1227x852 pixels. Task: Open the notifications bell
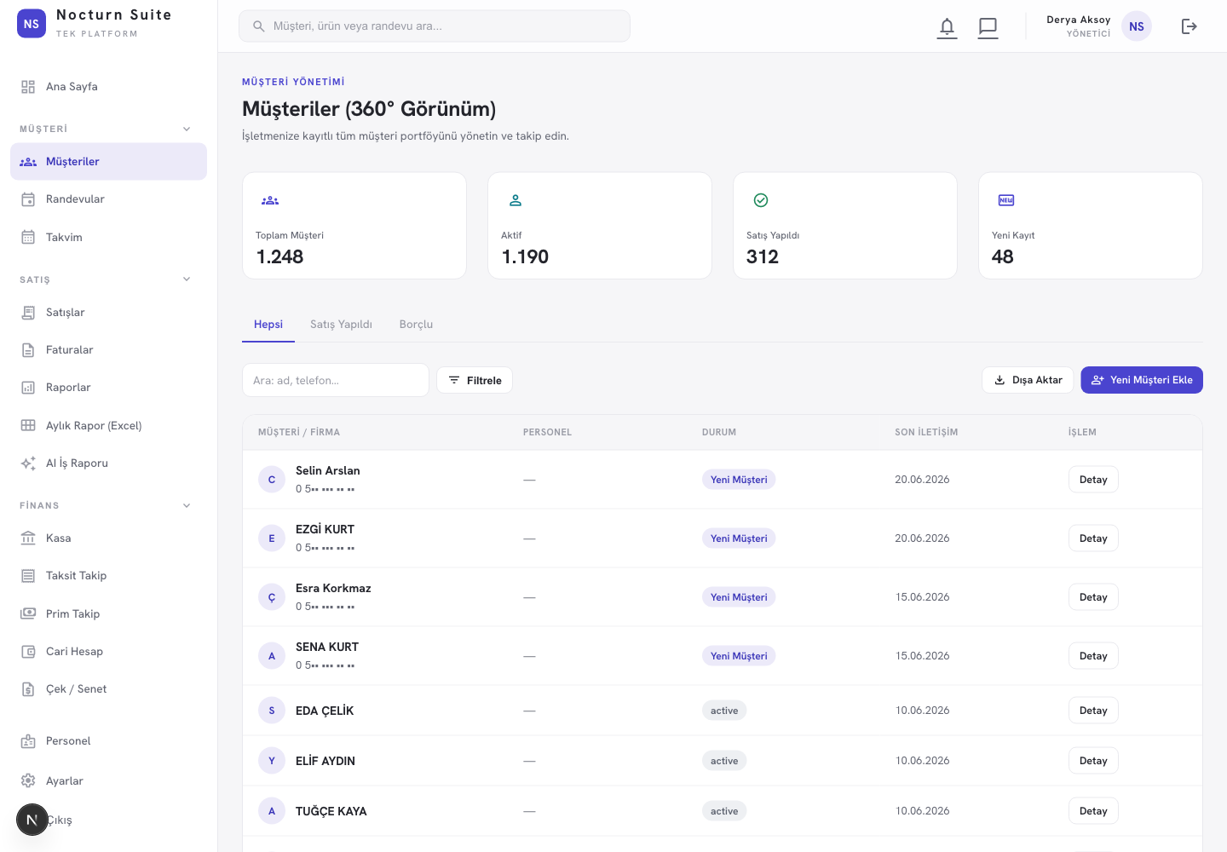pos(947,27)
